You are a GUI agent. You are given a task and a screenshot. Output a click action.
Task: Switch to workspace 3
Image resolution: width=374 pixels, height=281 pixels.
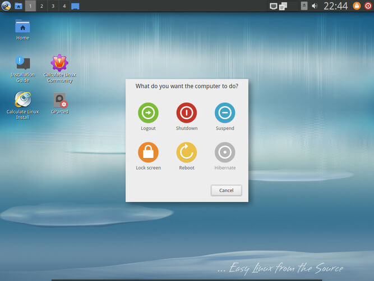tap(53, 6)
